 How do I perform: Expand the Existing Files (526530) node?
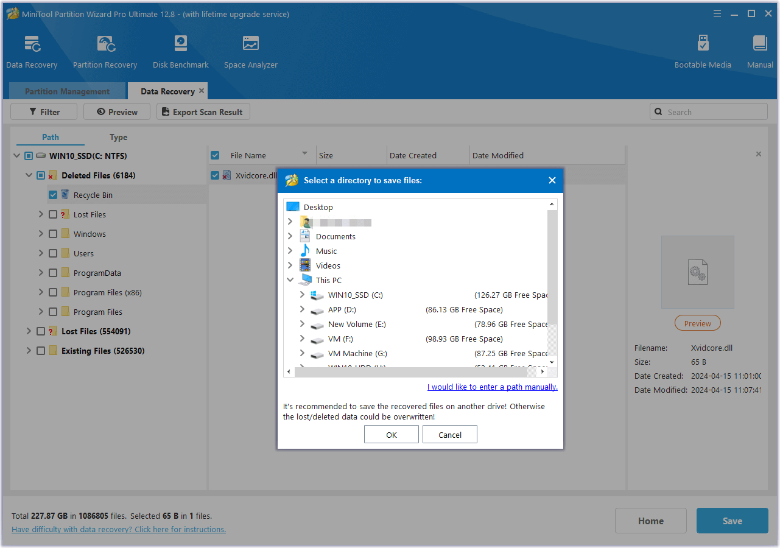tap(29, 351)
